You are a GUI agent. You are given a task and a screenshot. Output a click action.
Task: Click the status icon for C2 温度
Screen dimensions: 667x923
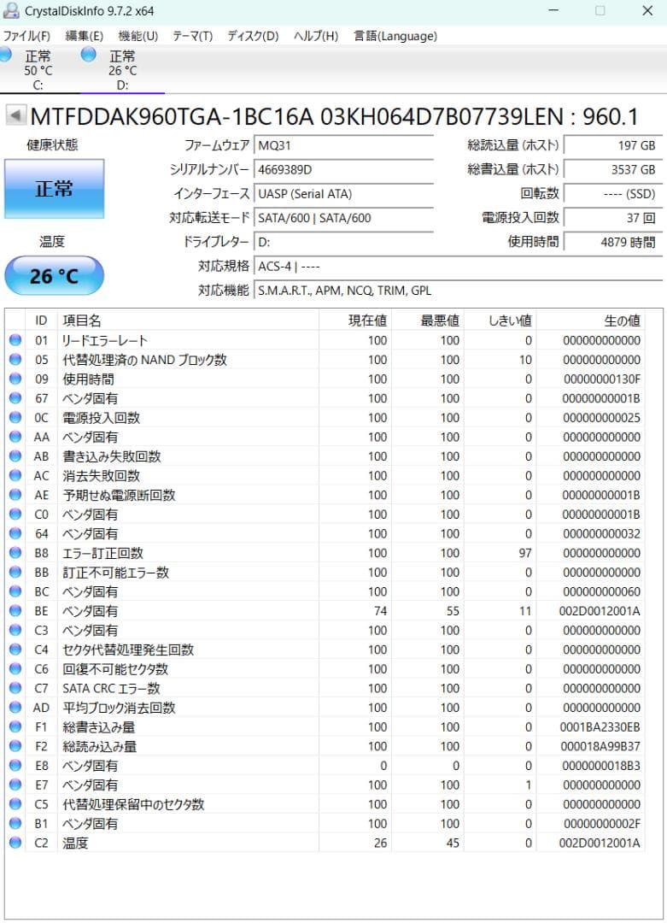tap(15, 843)
